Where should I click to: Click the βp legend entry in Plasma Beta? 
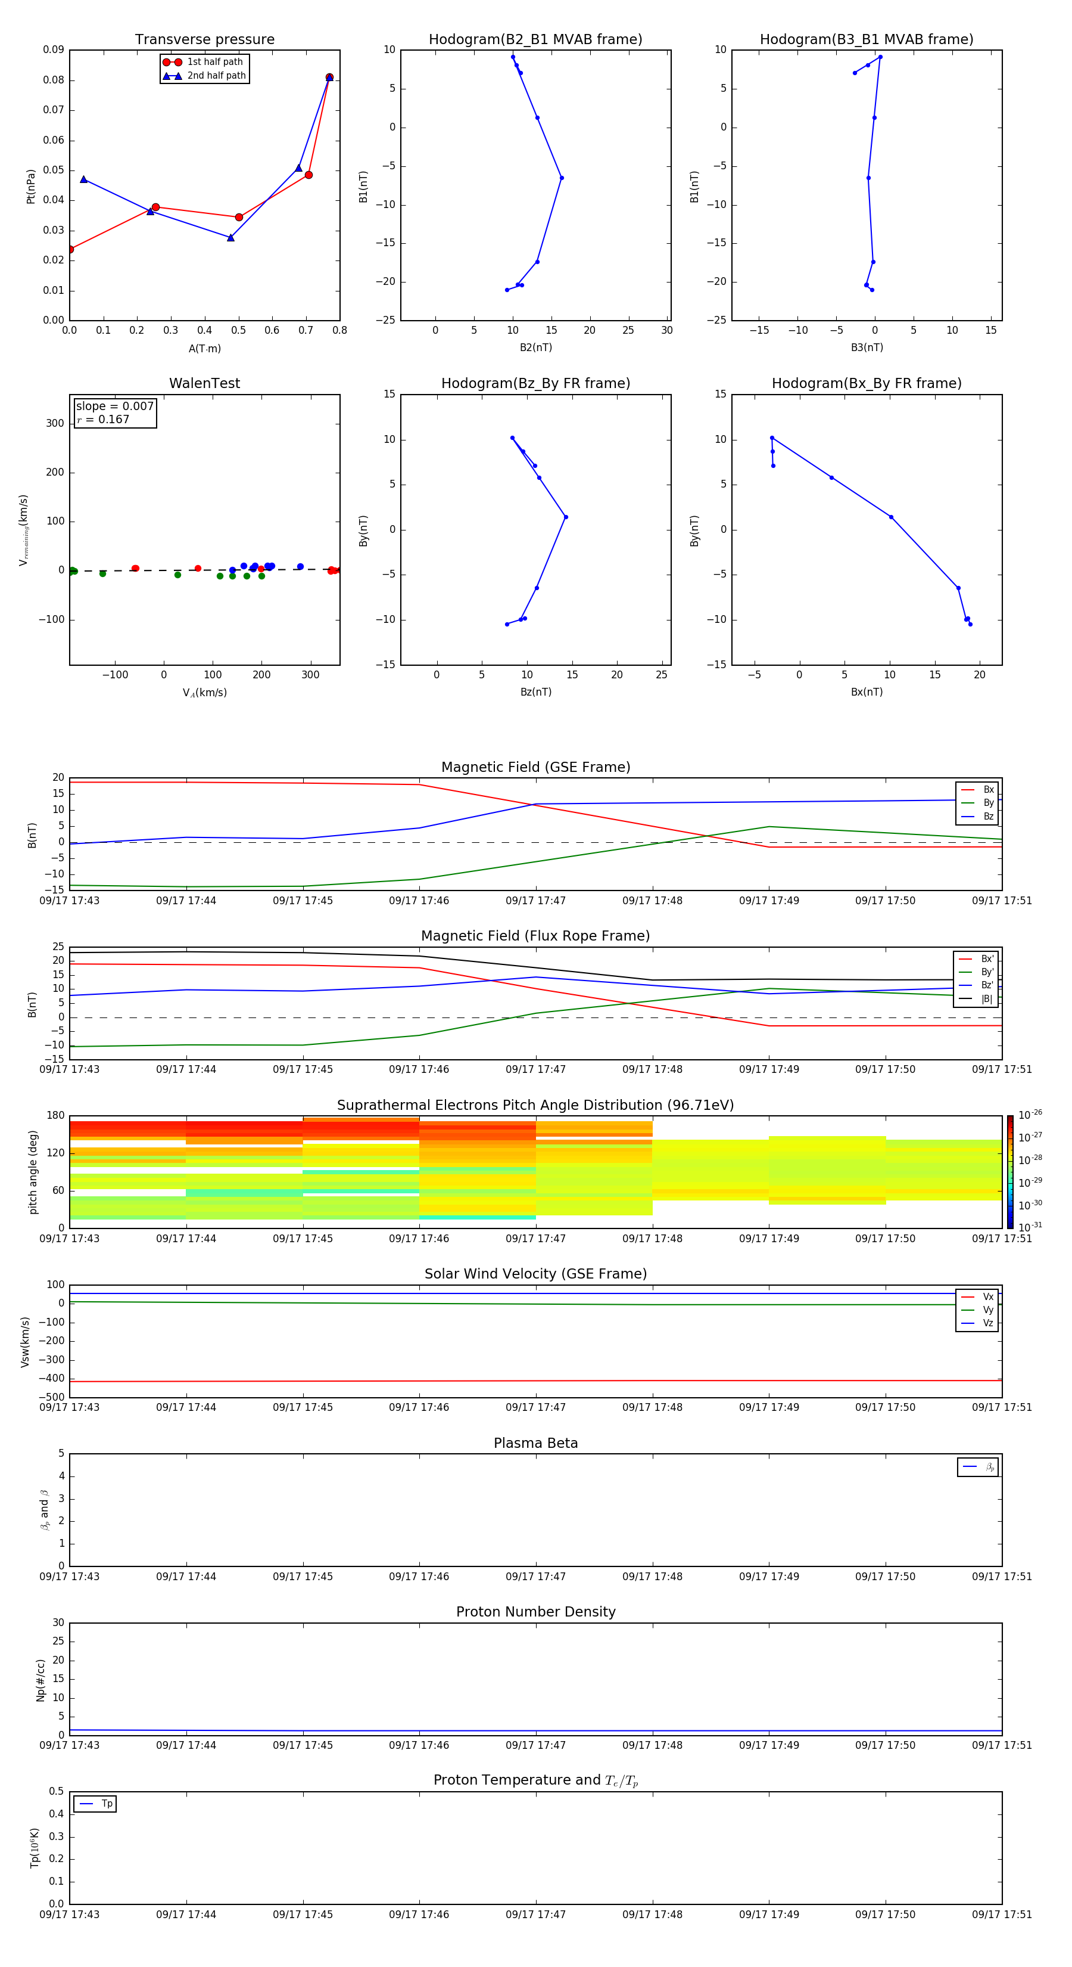coord(978,1467)
